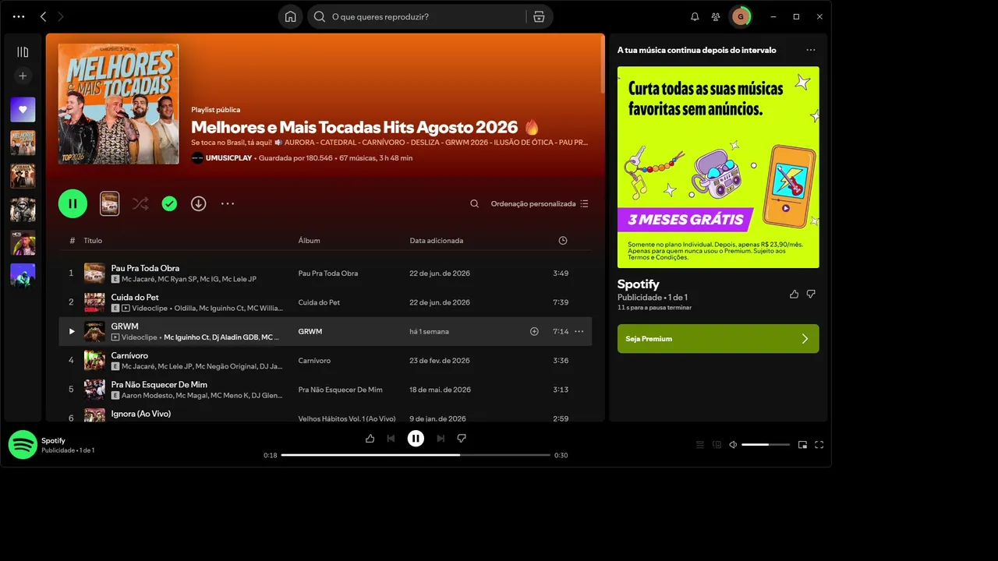Viewport: 998px width, 561px height.
Task: Enter full screen mode
Action: coord(819,445)
